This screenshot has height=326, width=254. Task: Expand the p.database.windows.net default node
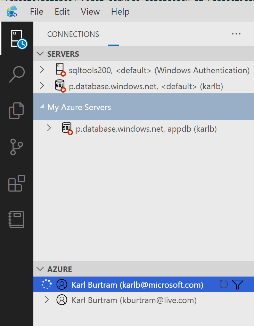click(x=42, y=85)
